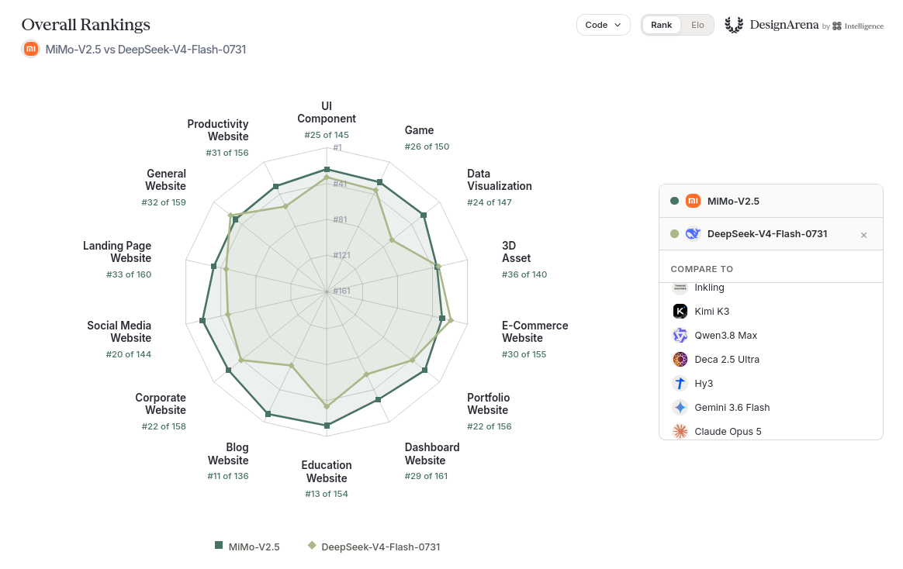Select the Rank view toggle
Viewport: 903px width, 569px height.
point(661,25)
